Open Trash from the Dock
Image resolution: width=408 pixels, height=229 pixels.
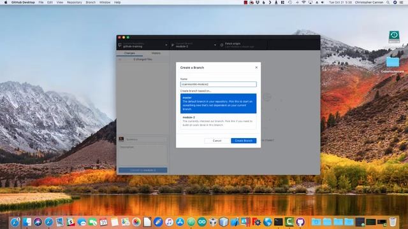393,222
